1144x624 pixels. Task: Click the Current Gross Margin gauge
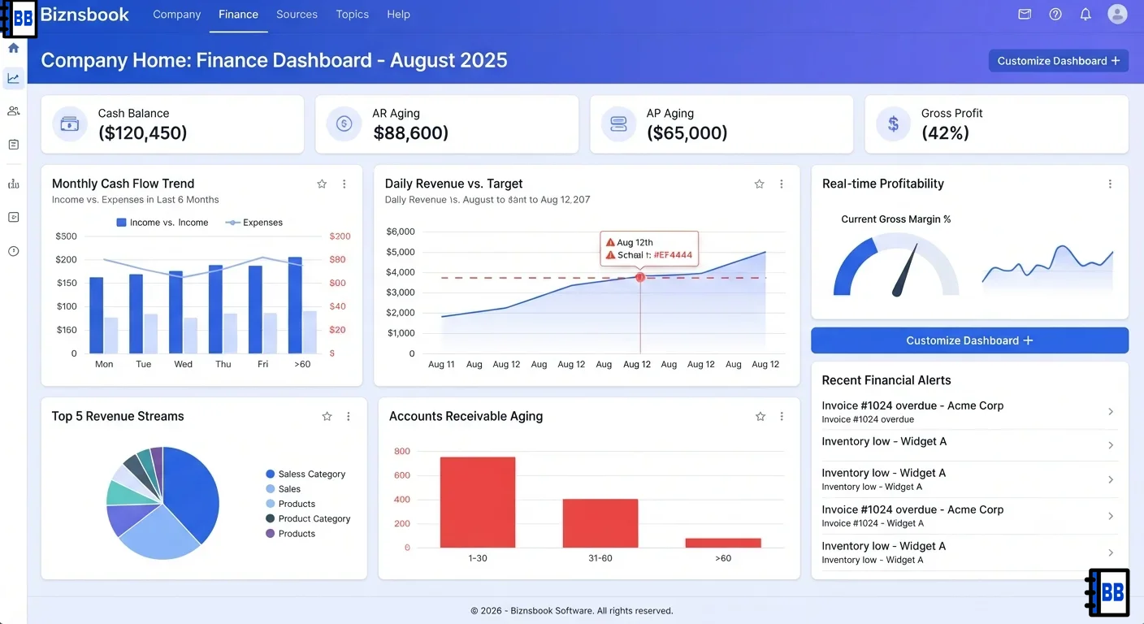click(x=896, y=266)
